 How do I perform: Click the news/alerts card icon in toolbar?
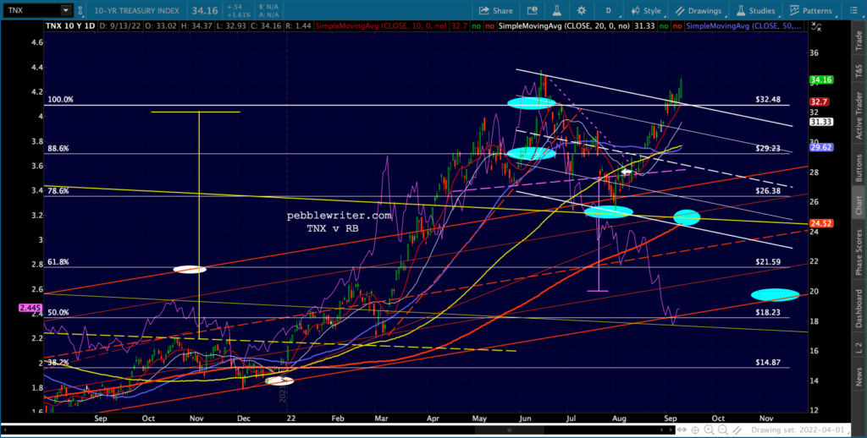(x=532, y=10)
